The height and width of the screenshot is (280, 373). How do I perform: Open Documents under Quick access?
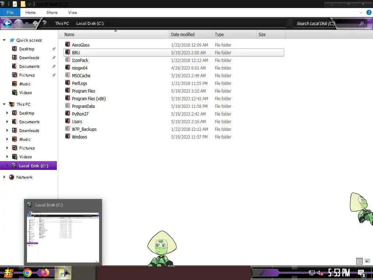pyautogui.click(x=29, y=66)
